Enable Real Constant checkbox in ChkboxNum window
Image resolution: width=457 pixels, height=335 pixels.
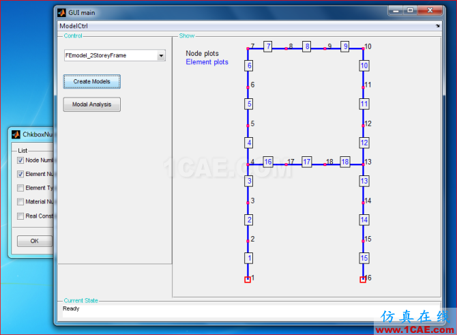point(20,216)
